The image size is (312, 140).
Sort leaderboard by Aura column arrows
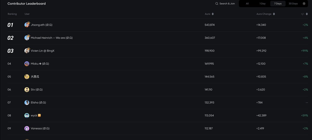pyautogui.click(x=213, y=14)
